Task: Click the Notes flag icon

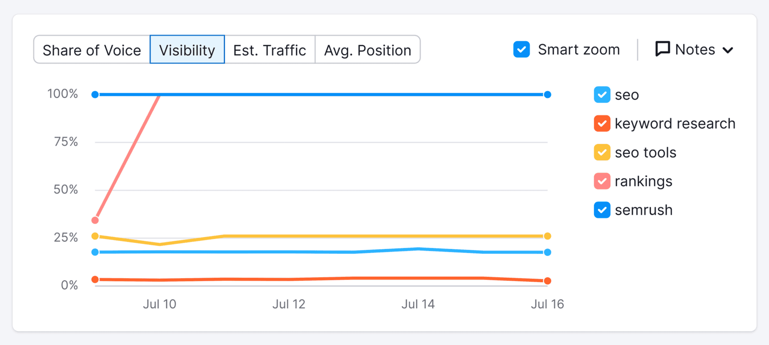Action: [x=662, y=49]
